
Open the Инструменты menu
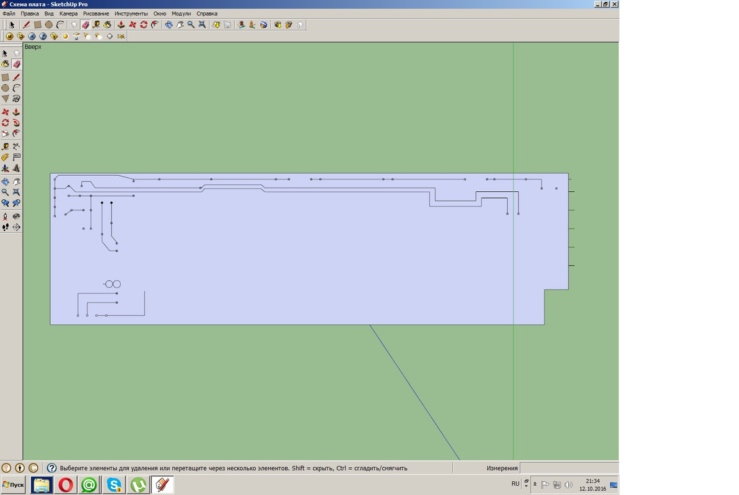[x=131, y=14]
